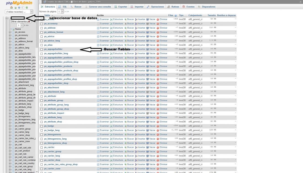Image resolution: width=303 pixels, height=173 pixels.
Task: Click the Examinar icon for ps_attribute_shop
Action: pyautogui.click(x=98, y=122)
